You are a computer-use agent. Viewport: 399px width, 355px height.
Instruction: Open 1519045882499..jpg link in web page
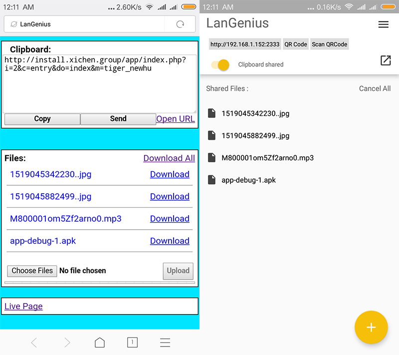point(51,197)
